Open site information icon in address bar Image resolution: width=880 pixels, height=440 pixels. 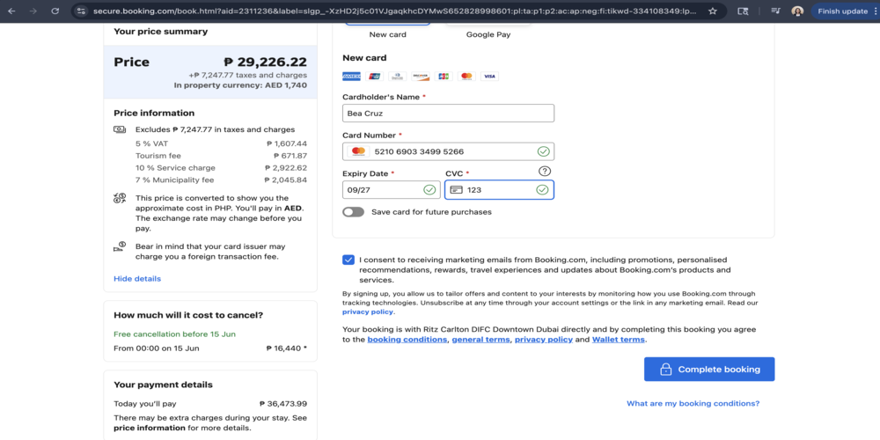point(81,11)
